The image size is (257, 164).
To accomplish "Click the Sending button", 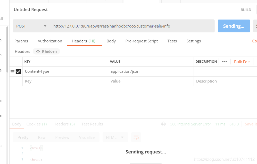I will pos(234,26).
